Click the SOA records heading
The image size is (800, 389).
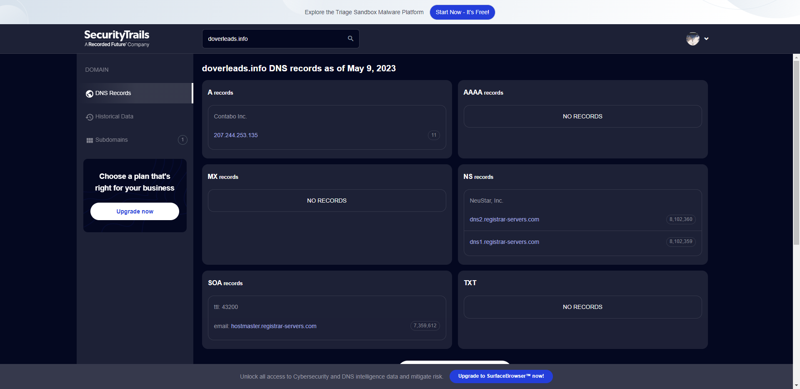(x=225, y=283)
